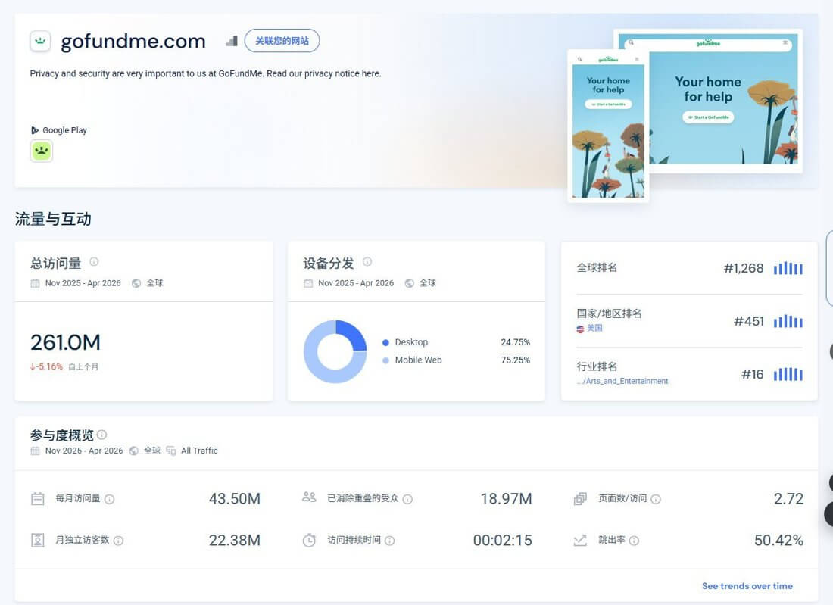Click the All Traffic devices icon

point(170,451)
